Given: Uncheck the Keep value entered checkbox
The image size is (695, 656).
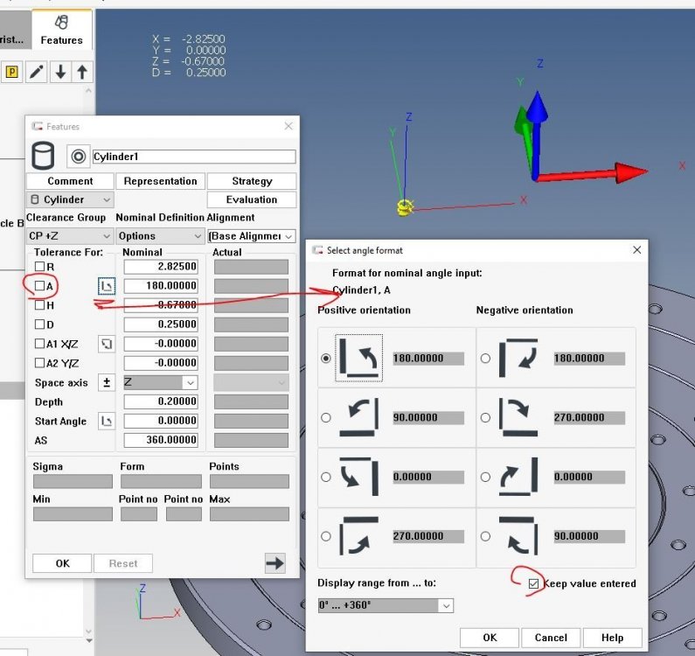Looking at the screenshot, I should [533, 583].
